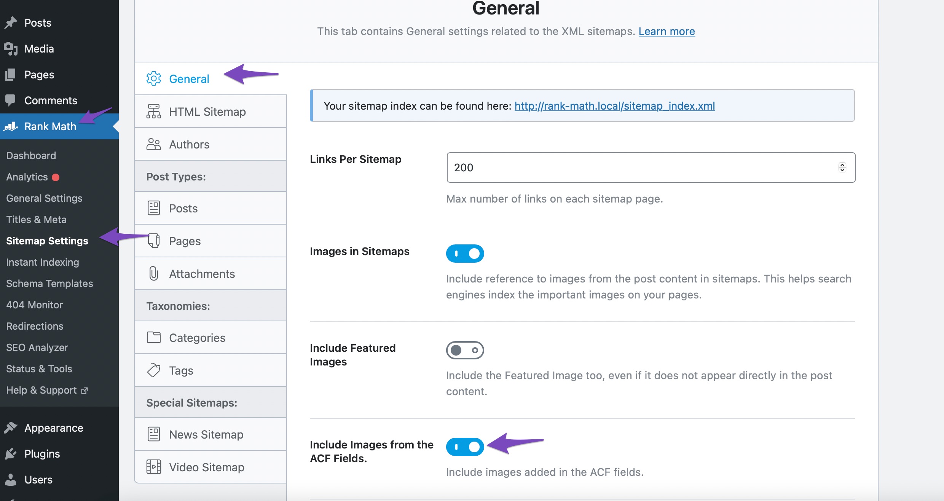Click the Categories icon under Taxonomies
This screenshot has height=501, width=944.
click(x=153, y=337)
